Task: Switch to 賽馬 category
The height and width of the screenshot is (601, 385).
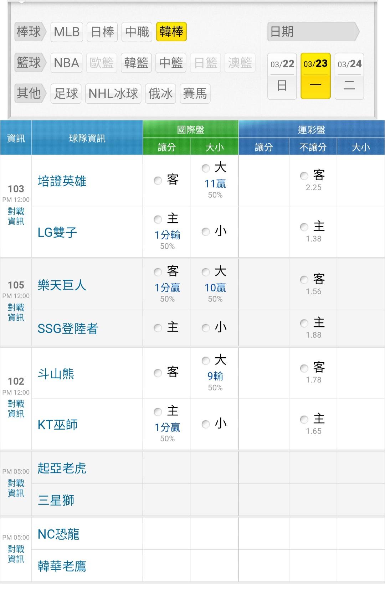Action: (x=195, y=94)
